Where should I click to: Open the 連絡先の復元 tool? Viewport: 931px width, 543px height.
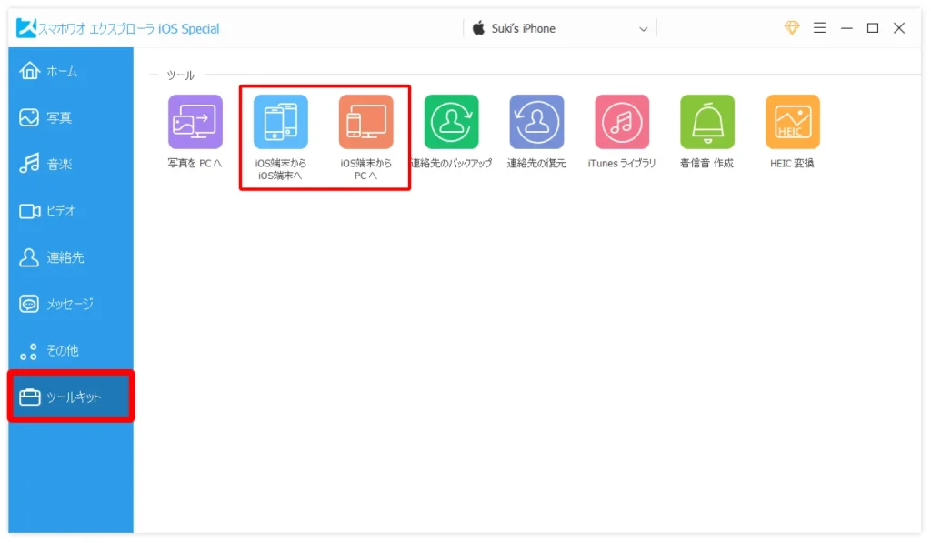tap(536, 122)
